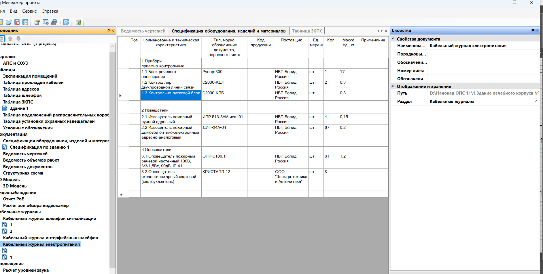Click the Путь property value
The width and height of the screenshot is (543, 274).
pos(483,93)
